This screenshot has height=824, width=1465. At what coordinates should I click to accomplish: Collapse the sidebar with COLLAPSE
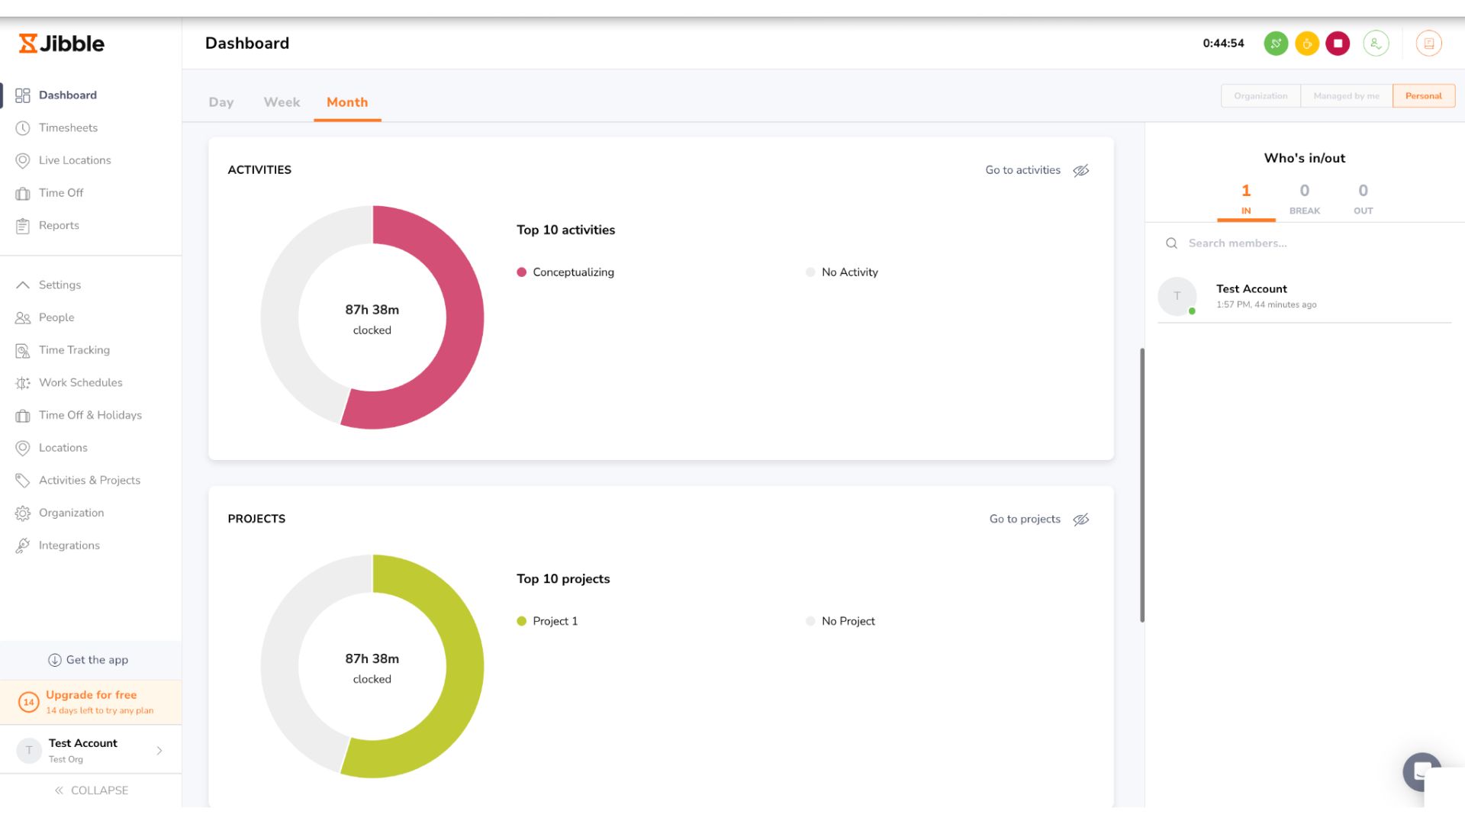coord(92,790)
